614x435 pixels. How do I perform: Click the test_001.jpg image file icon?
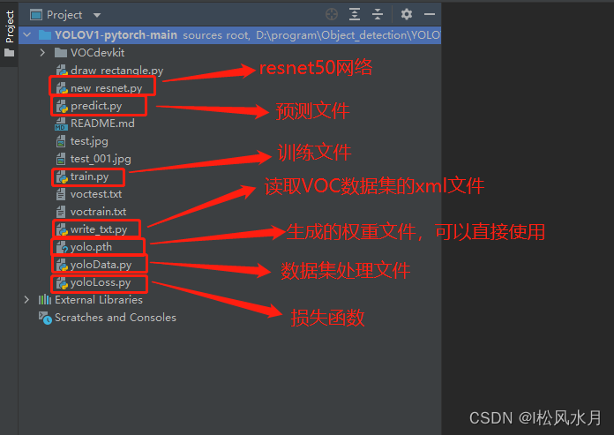61,159
